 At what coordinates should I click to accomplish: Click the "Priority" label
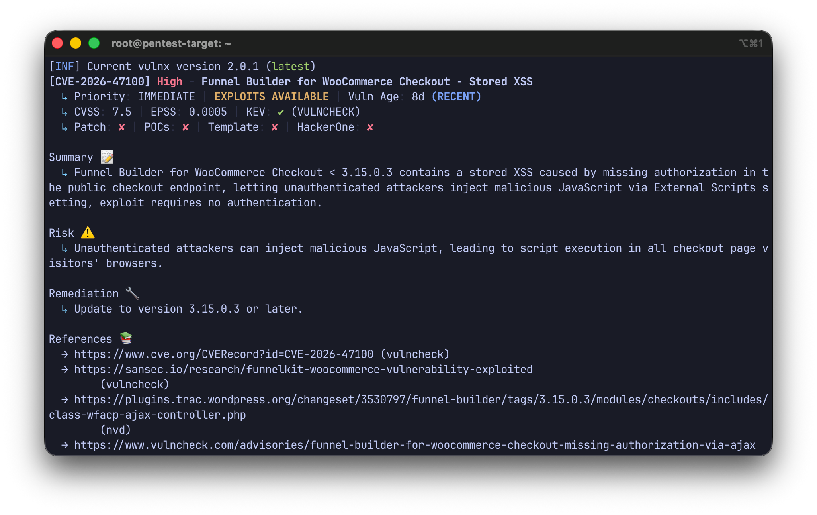(100, 96)
